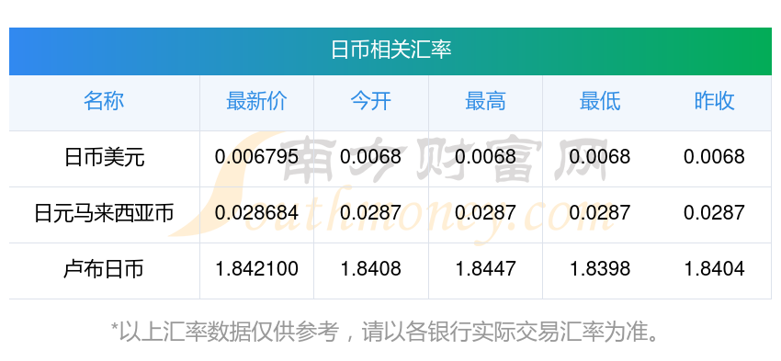The image size is (781, 361).
Task: Select the 名称 column header
Action: pyautogui.click(x=104, y=102)
